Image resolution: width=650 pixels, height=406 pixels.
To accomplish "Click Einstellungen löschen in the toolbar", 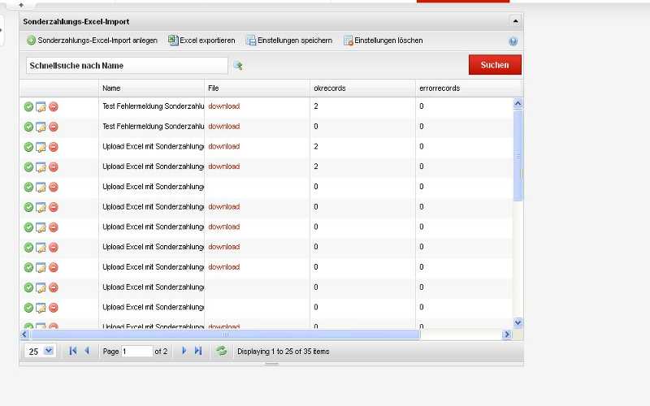I will (383, 41).
